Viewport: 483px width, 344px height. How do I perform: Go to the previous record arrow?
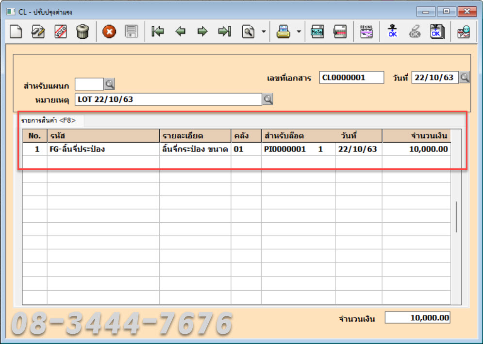click(180, 32)
